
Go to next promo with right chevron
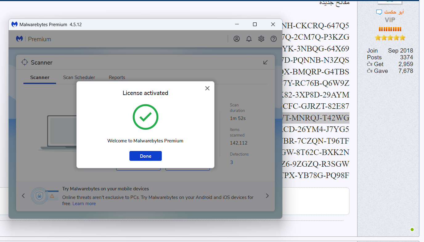[x=267, y=196]
